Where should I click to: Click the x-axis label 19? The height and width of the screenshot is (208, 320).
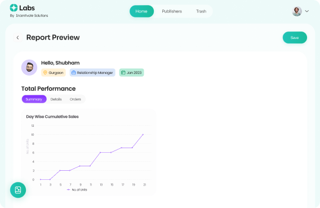134,185
